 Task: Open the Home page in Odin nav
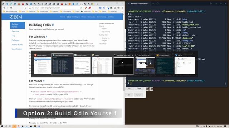tap(63, 17)
